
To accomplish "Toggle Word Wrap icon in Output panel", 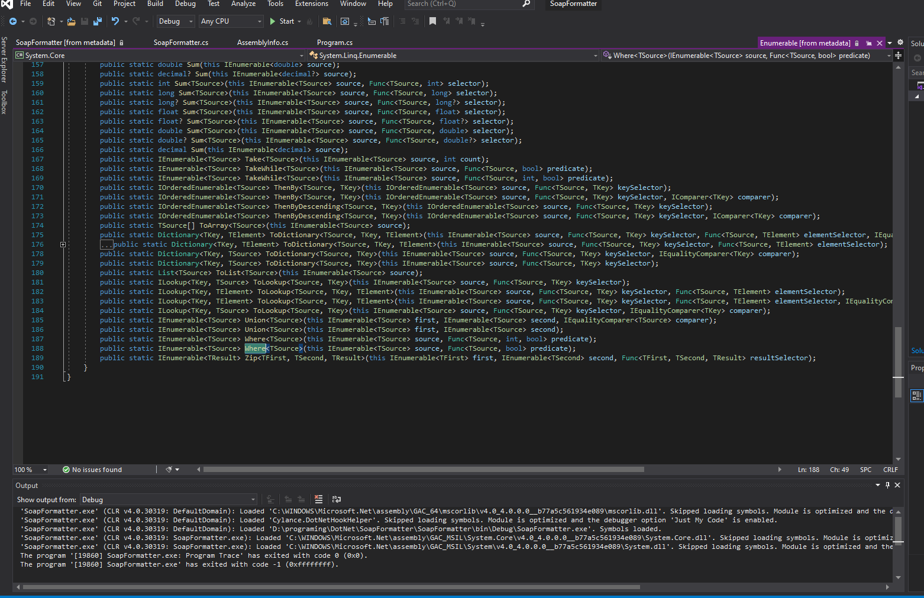I will [337, 499].
